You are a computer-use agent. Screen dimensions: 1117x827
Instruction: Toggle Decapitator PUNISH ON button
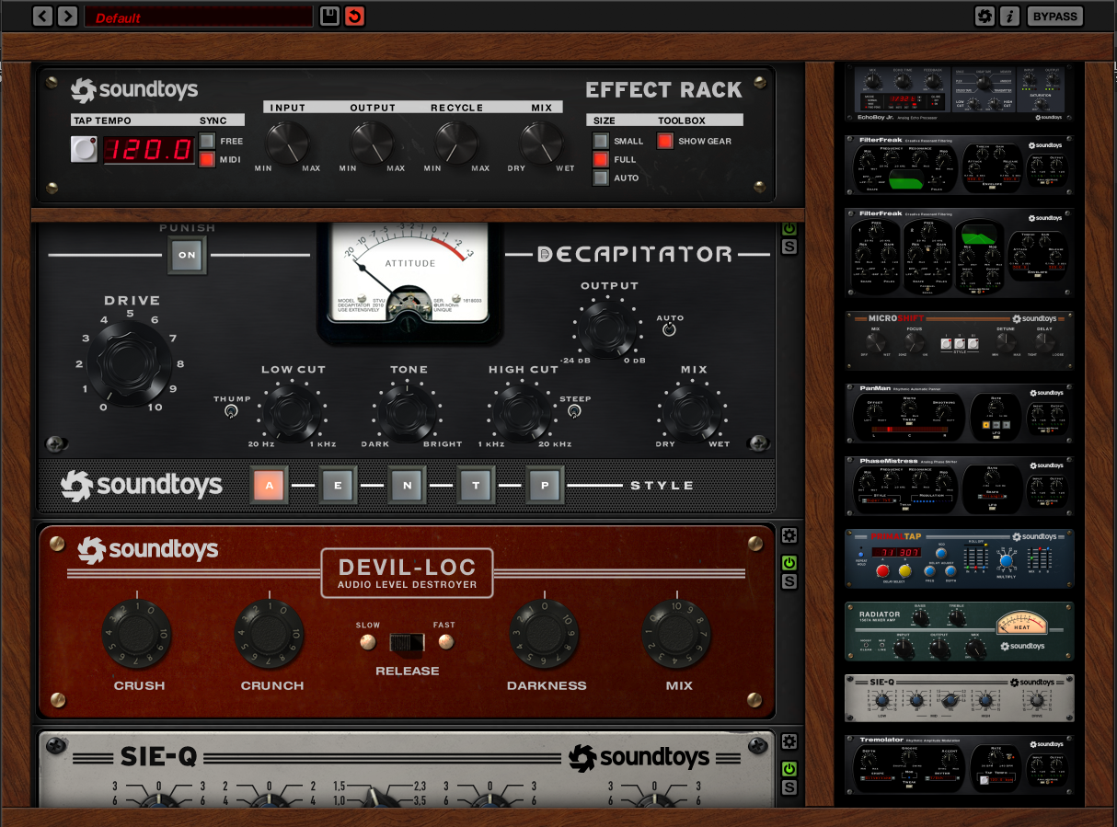point(187,255)
